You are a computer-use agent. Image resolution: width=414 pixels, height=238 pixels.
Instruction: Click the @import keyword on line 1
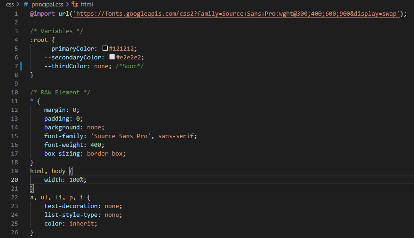[x=43, y=14]
